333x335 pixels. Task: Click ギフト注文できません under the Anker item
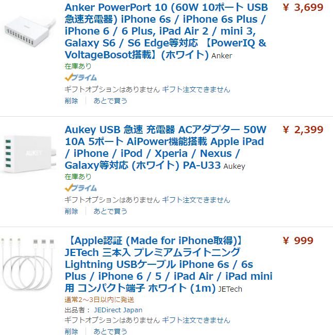click(196, 89)
